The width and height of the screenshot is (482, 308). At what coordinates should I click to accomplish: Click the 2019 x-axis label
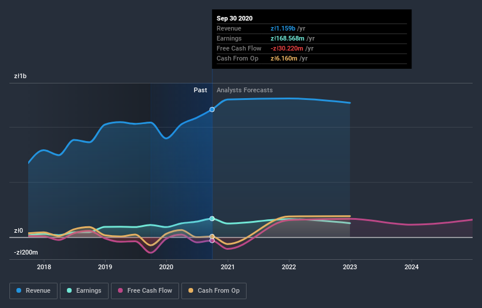point(105,267)
